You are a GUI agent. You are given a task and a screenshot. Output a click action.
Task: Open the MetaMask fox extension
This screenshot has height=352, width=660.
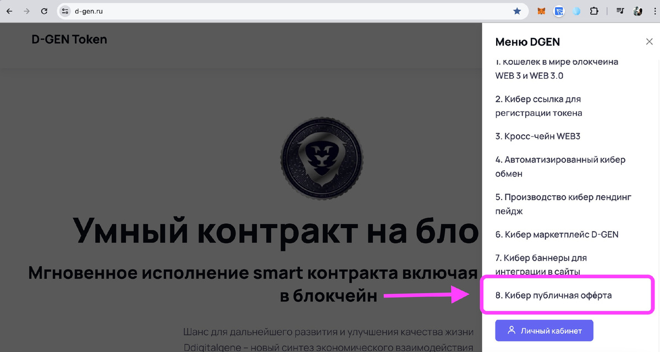(541, 11)
